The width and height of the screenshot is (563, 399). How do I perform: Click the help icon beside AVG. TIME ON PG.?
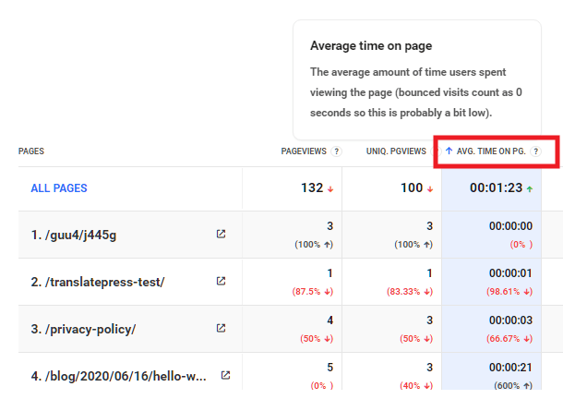pyautogui.click(x=535, y=151)
